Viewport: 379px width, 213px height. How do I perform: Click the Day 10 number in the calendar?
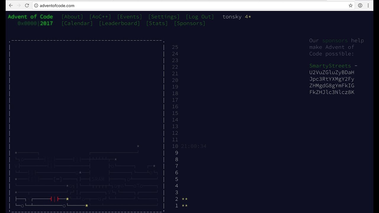[175, 146]
